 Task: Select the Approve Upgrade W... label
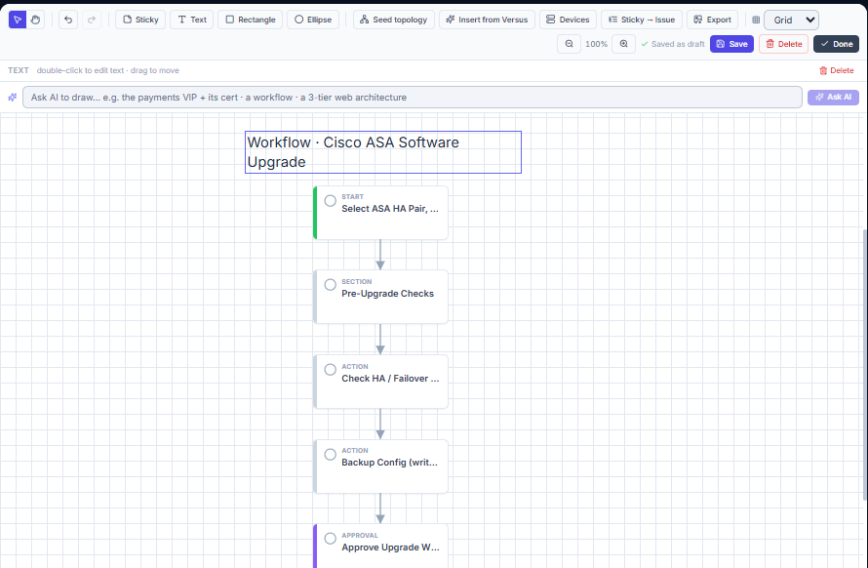tap(390, 548)
